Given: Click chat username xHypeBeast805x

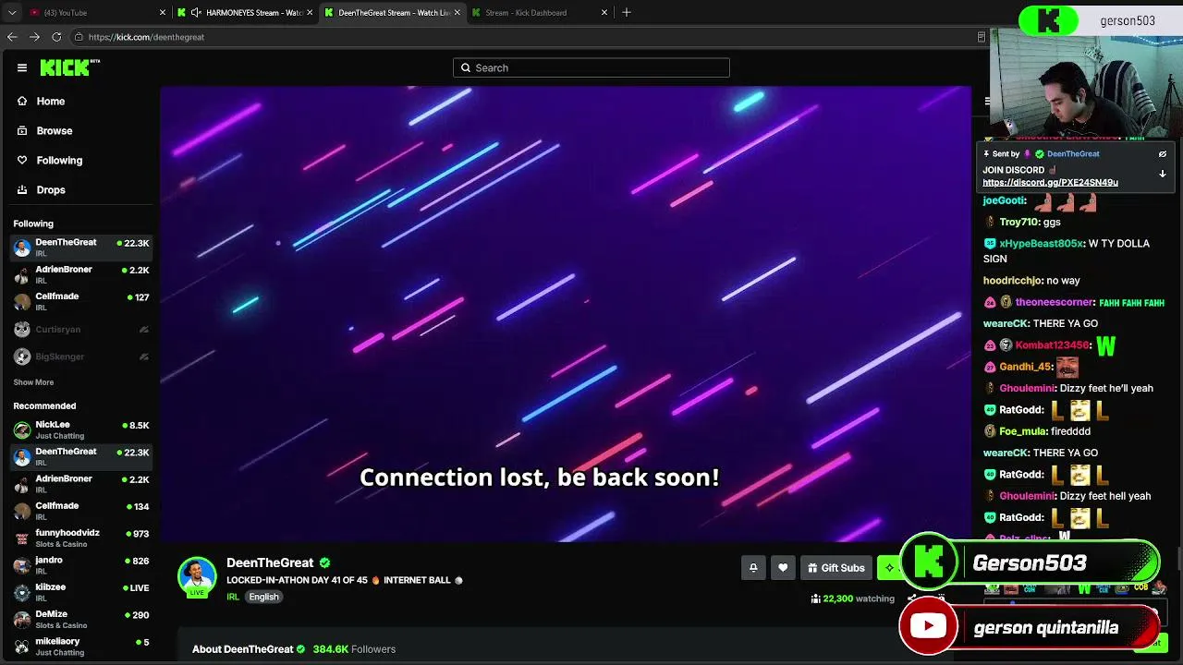Looking at the screenshot, I should pyautogui.click(x=1042, y=244).
